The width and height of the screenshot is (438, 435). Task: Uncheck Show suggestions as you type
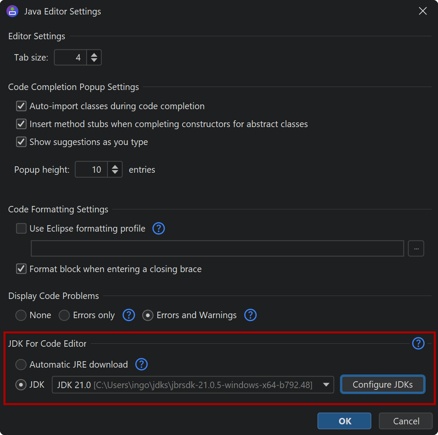coord(21,142)
